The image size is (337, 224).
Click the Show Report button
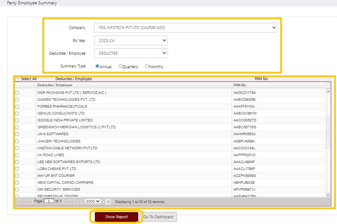coord(116,217)
